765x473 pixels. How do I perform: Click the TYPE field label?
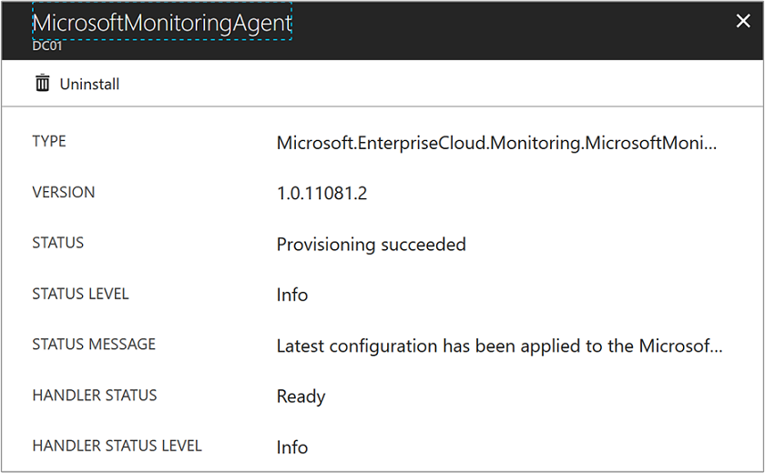pos(49,141)
